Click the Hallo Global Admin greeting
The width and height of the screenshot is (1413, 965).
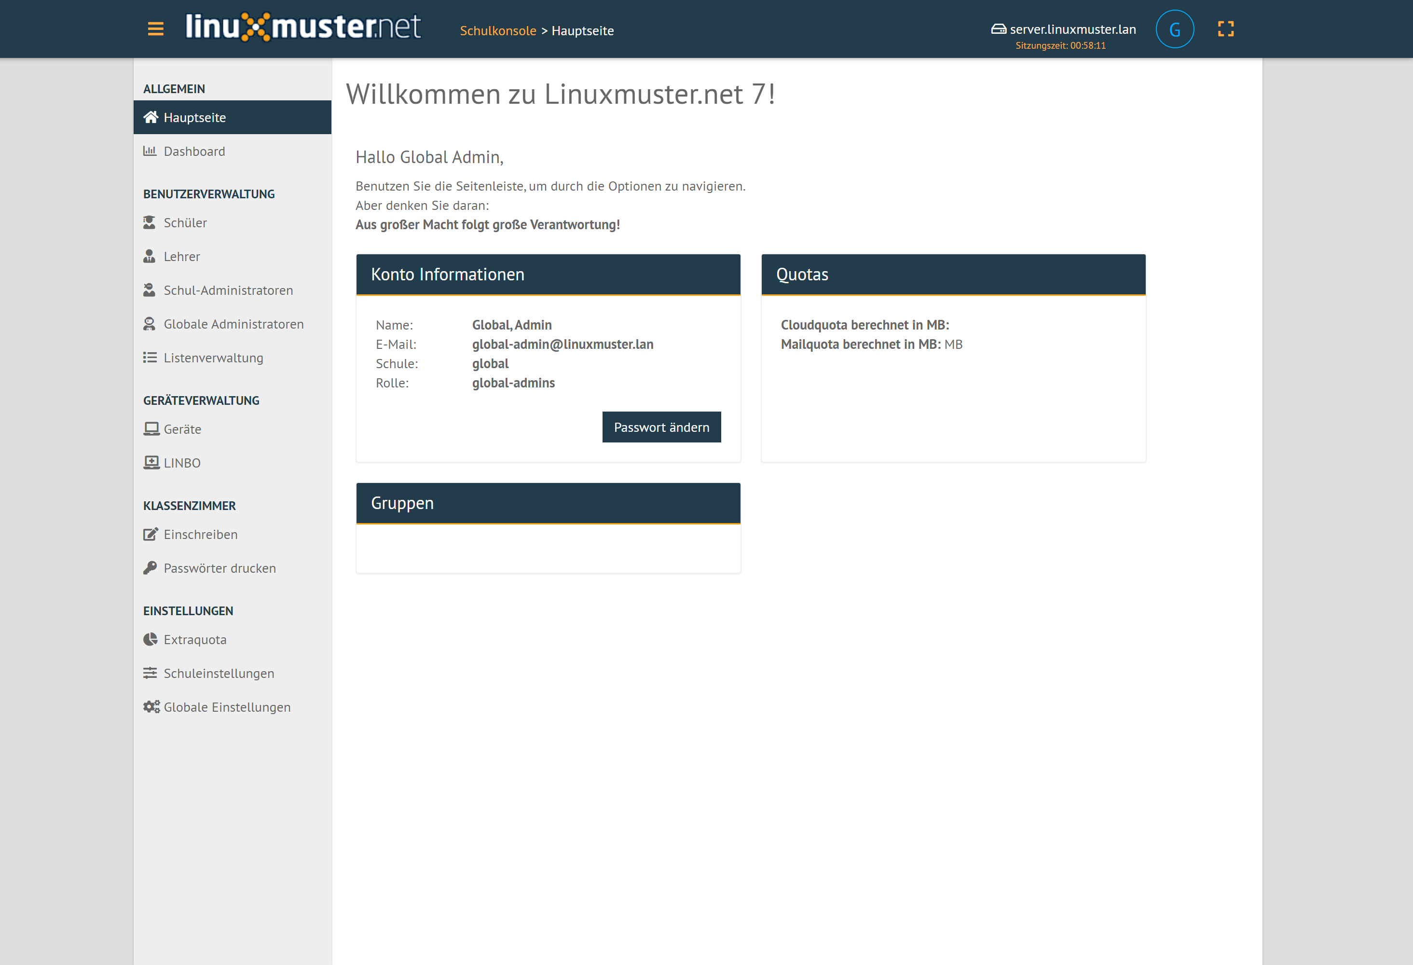429,157
